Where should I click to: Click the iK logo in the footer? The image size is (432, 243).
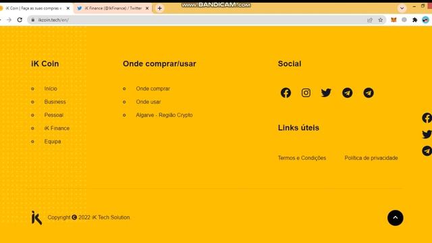click(x=36, y=218)
